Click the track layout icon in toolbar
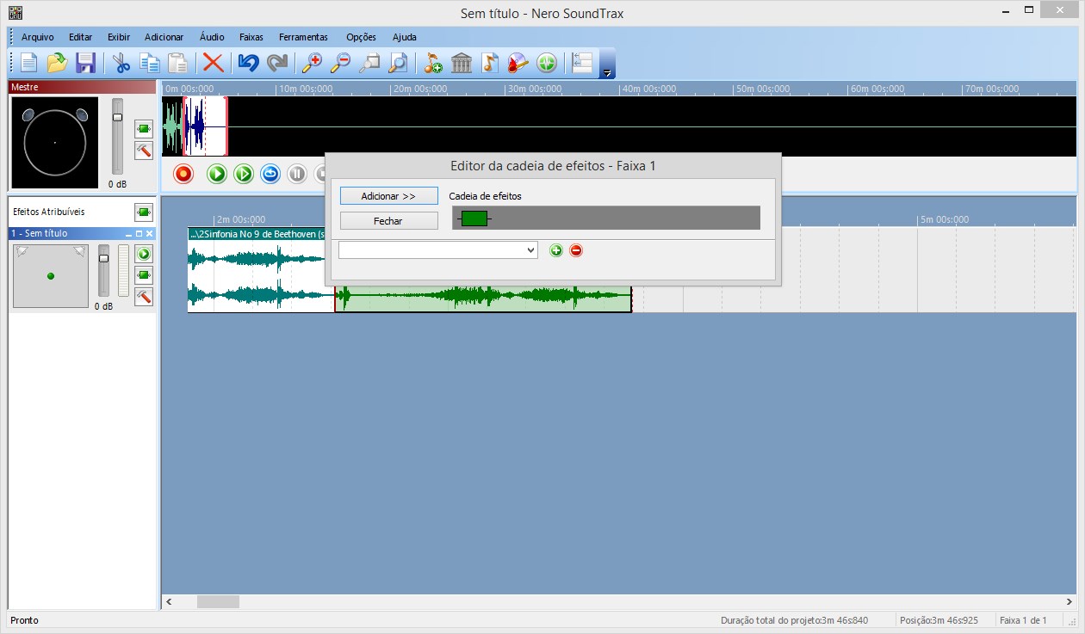 coord(582,63)
